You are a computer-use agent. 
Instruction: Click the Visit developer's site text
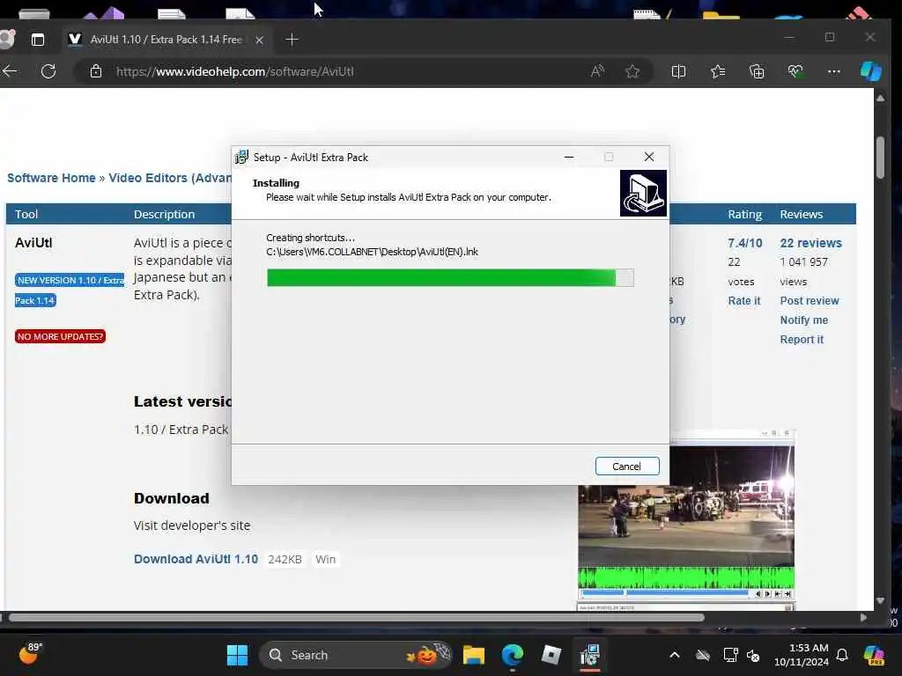191,525
